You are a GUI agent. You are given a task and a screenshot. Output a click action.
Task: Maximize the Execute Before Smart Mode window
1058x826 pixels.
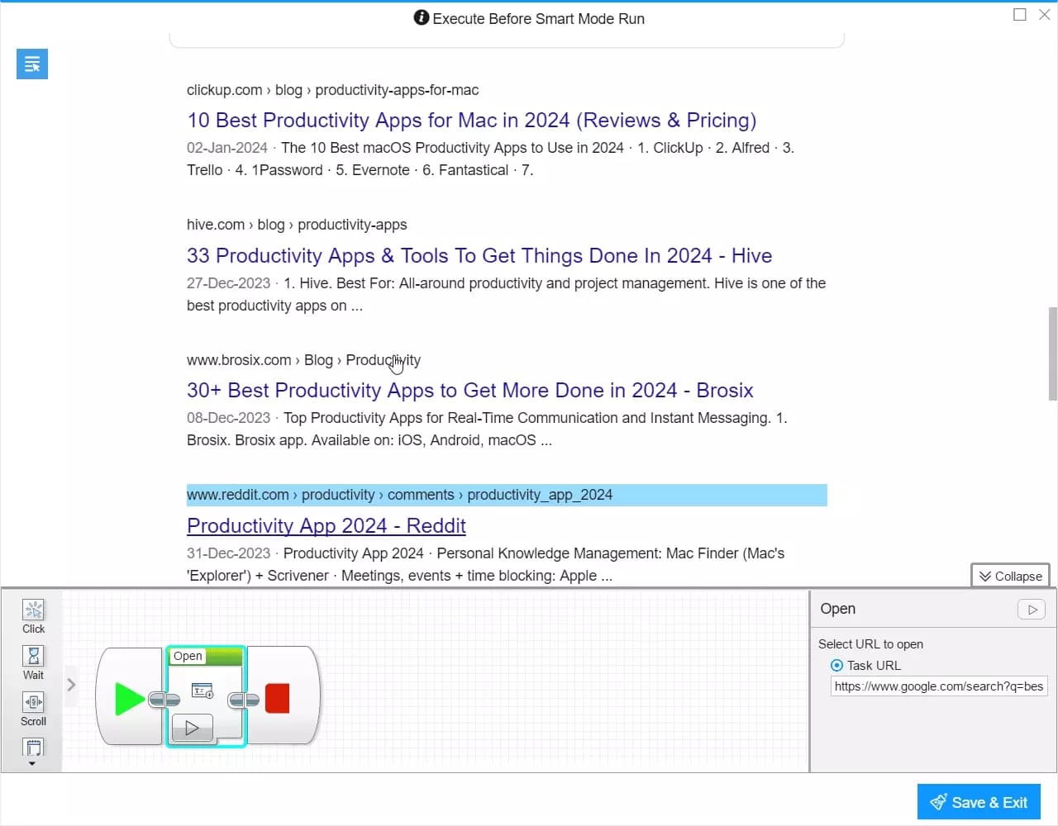[1020, 15]
